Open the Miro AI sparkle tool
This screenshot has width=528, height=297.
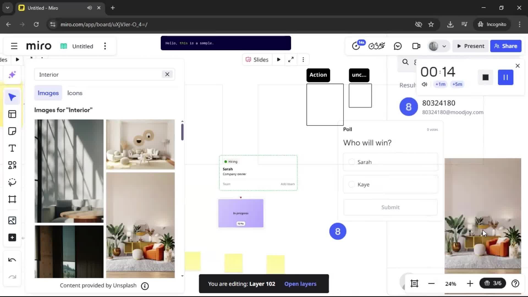[12, 75]
